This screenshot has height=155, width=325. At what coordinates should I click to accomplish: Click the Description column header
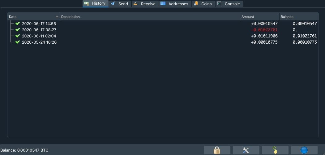coord(150,17)
